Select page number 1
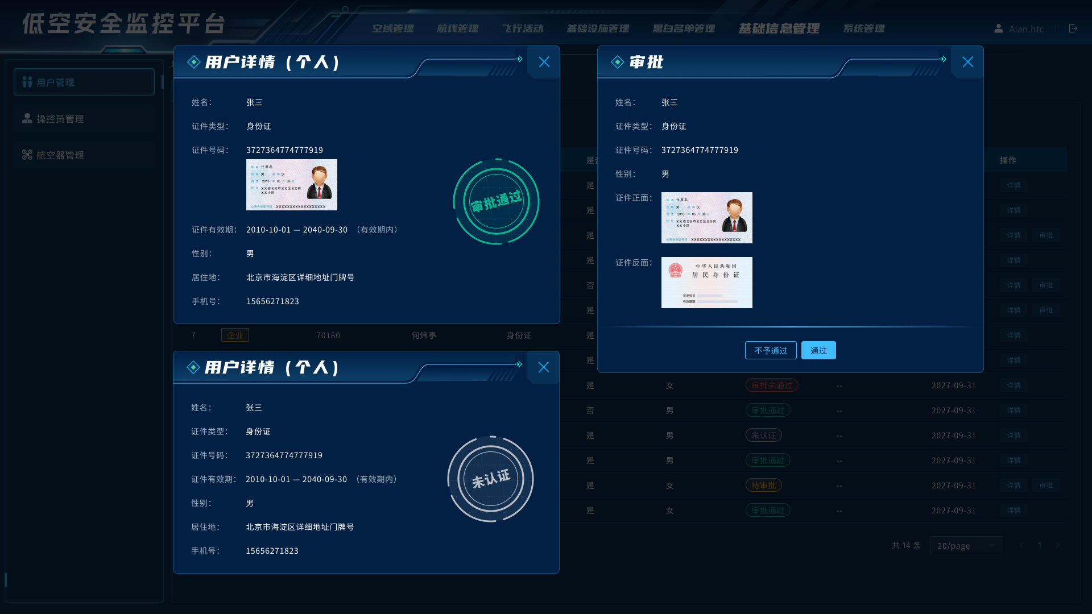 [1040, 545]
